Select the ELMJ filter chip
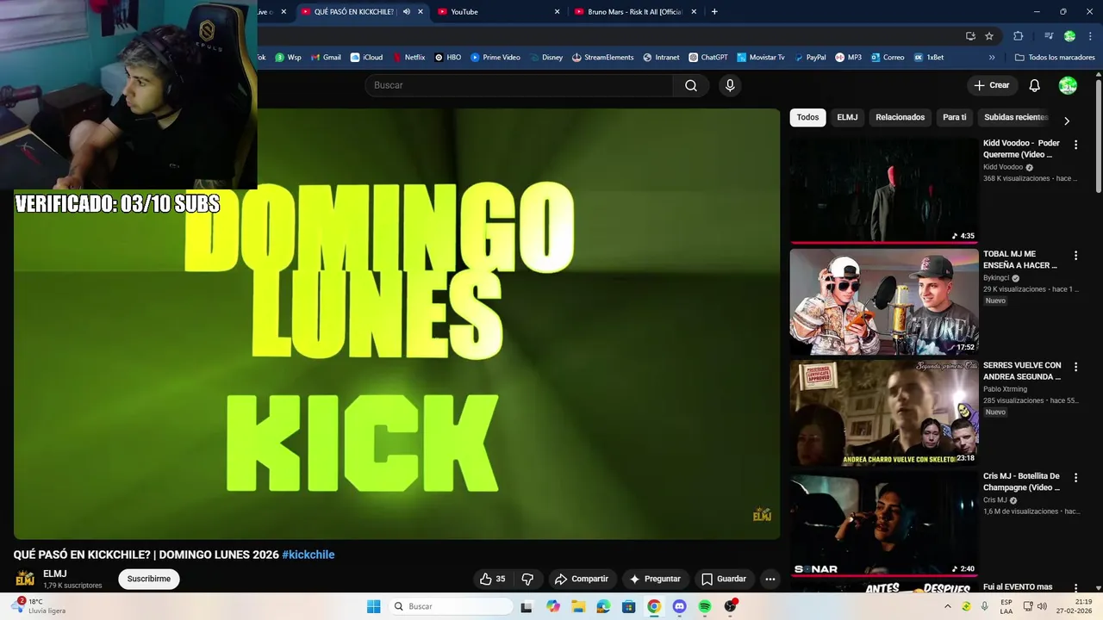The height and width of the screenshot is (620, 1103). pos(847,117)
